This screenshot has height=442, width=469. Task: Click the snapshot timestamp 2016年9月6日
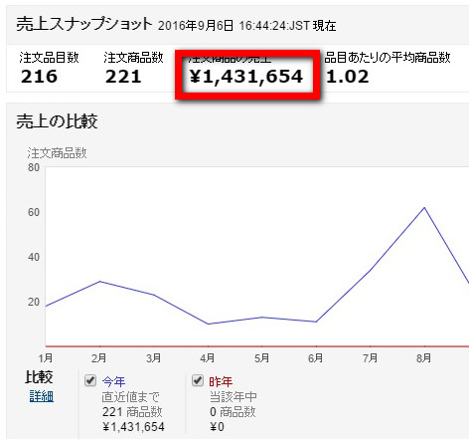click(196, 26)
